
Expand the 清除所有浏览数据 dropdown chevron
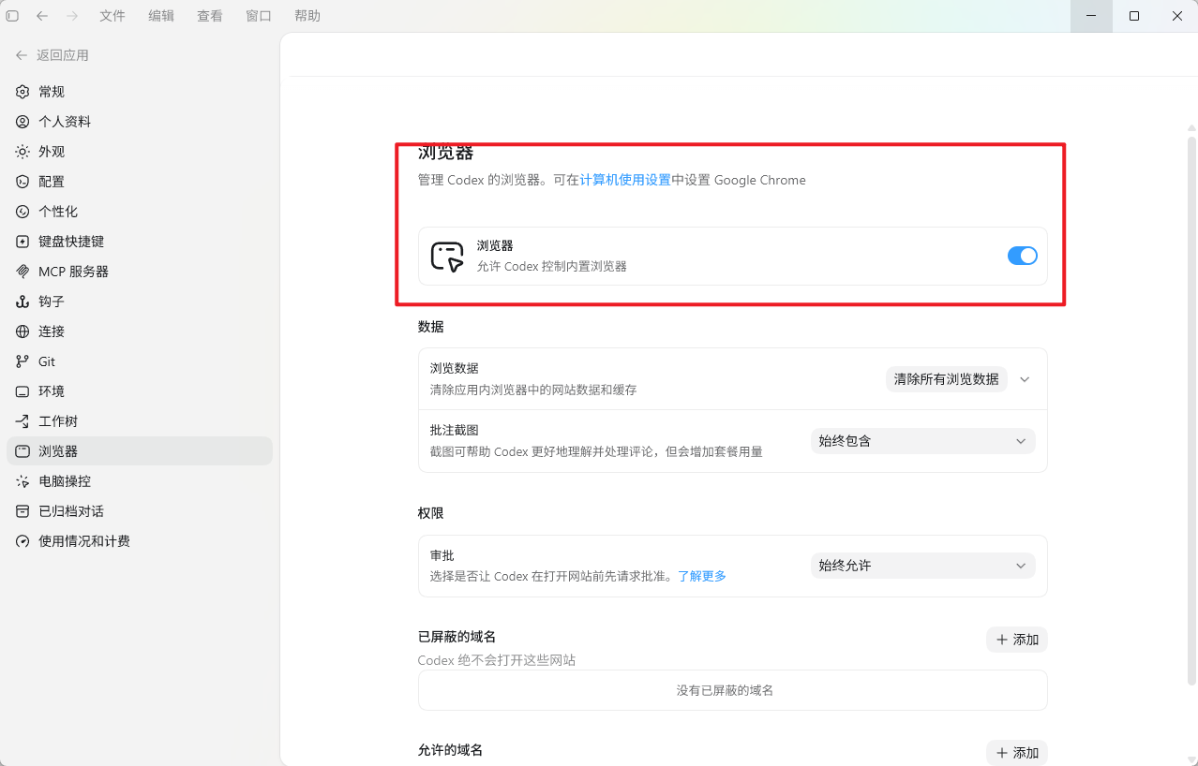(1025, 379)
